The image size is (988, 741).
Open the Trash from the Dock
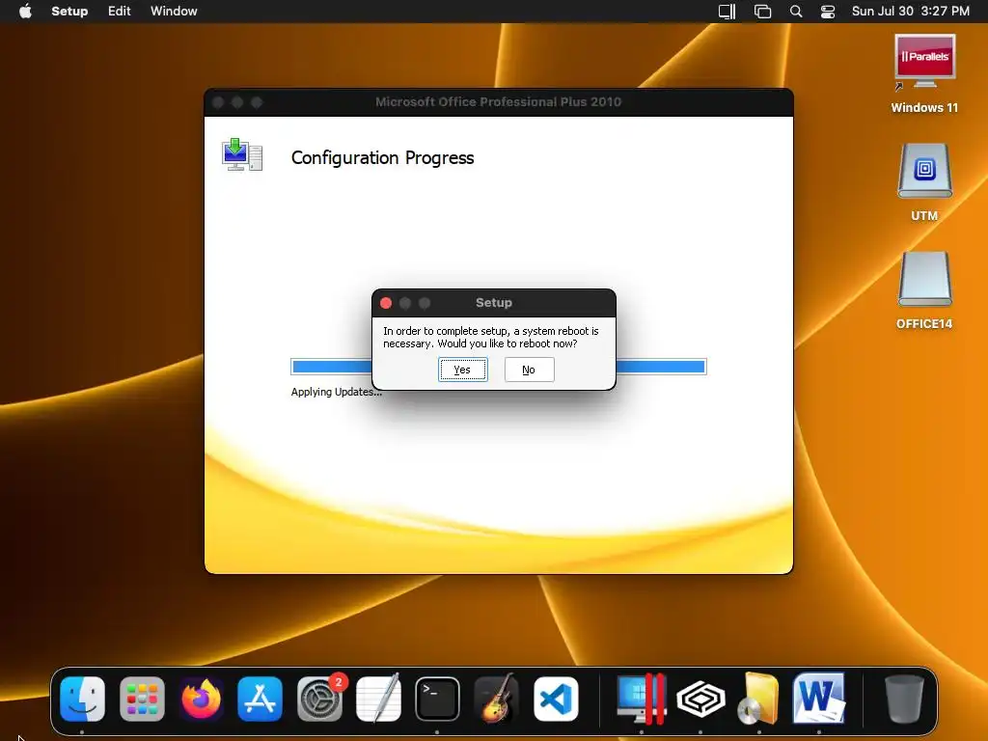[x=904, y=699]
